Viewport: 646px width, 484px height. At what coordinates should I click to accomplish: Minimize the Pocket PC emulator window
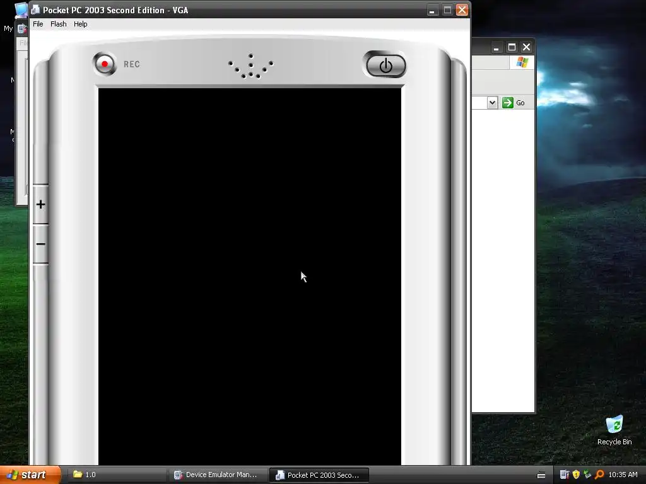point(432,10)
